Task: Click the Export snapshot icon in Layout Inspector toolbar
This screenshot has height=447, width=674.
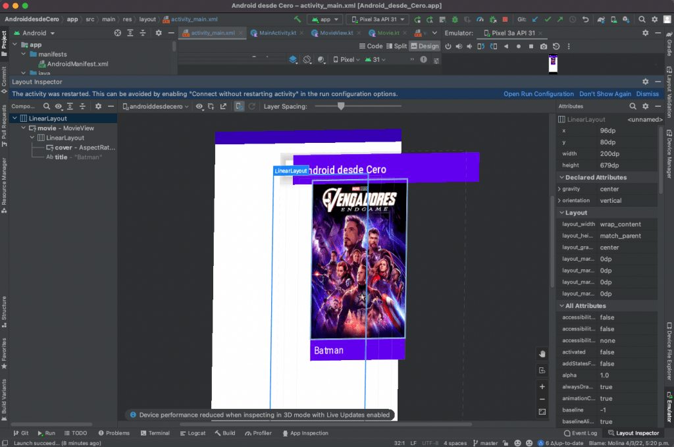Action: tap(223, 106)
